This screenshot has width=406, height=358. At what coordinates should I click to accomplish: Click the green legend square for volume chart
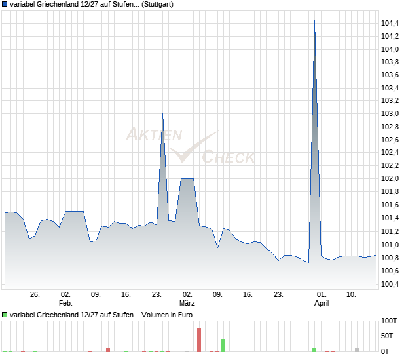click(5, 315)
